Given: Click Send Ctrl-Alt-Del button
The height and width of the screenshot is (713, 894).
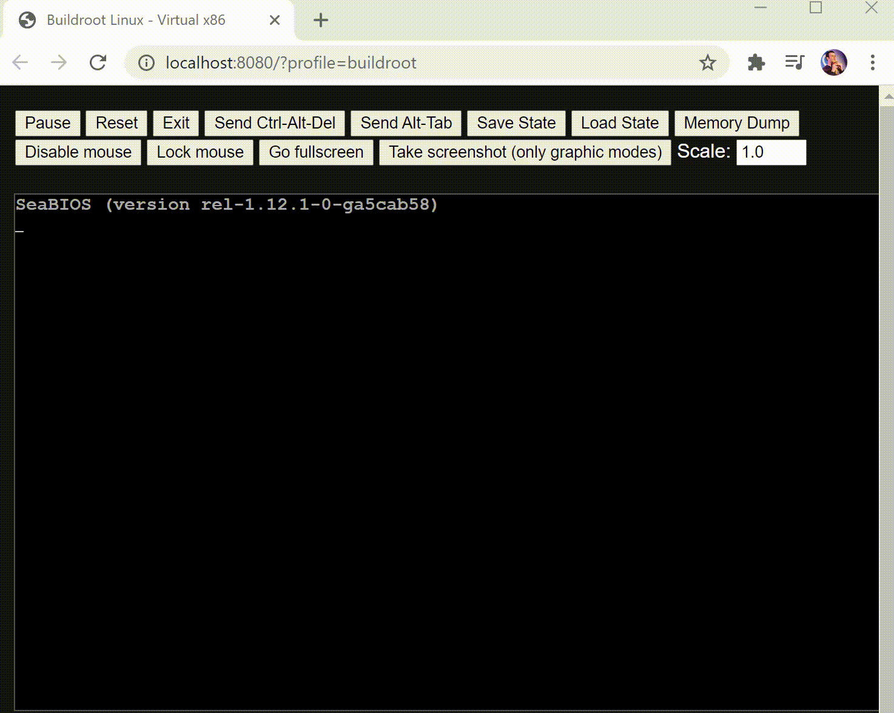Looking at the screenshot, I should [x=275, y=123].
